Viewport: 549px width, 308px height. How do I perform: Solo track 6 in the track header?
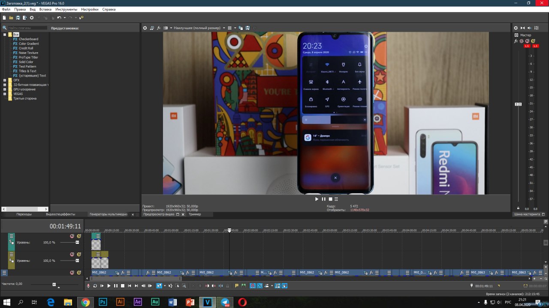tap(79, 254)
